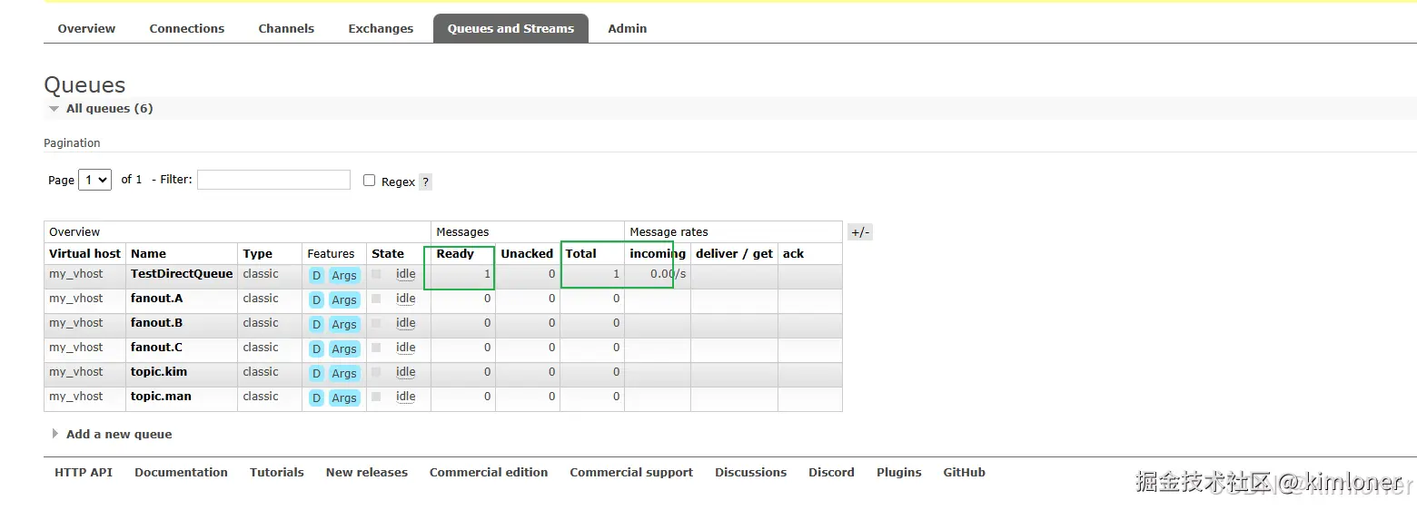Click the state indicator square for fanout.B
1417x510 pixels.
[x=376, y=323]
